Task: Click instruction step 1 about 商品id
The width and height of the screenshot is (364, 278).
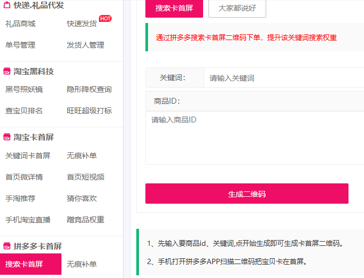Action: click(x=245, y=243)
